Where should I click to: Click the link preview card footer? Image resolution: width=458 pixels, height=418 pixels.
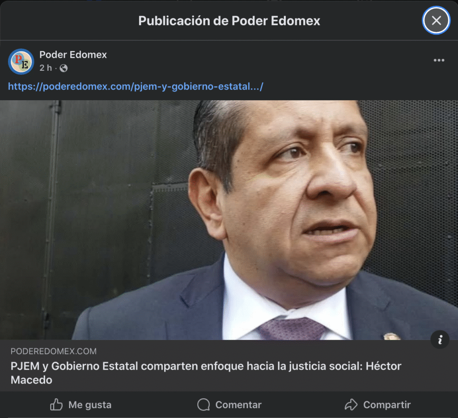tap(229, 366)
